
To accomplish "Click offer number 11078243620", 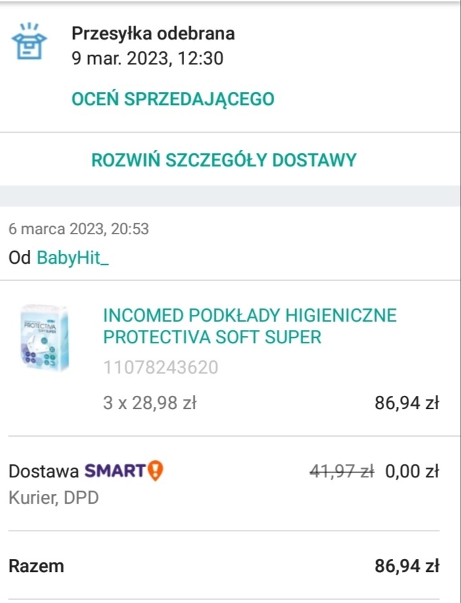I will point(160,367).
